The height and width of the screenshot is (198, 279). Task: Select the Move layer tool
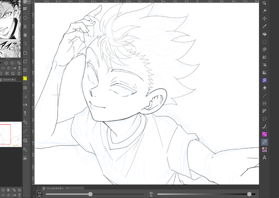tap(264, 18)
